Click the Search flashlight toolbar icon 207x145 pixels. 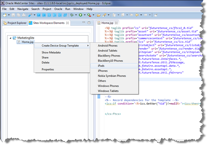click(x=104, y=15)
